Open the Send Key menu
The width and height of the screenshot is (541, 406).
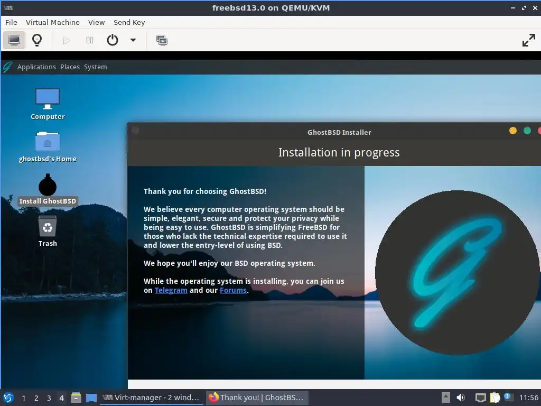click(x=129, y=22)
